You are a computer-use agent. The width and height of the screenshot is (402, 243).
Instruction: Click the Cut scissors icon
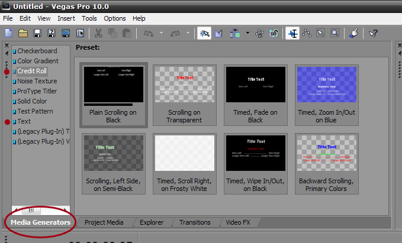pos(98,33)
